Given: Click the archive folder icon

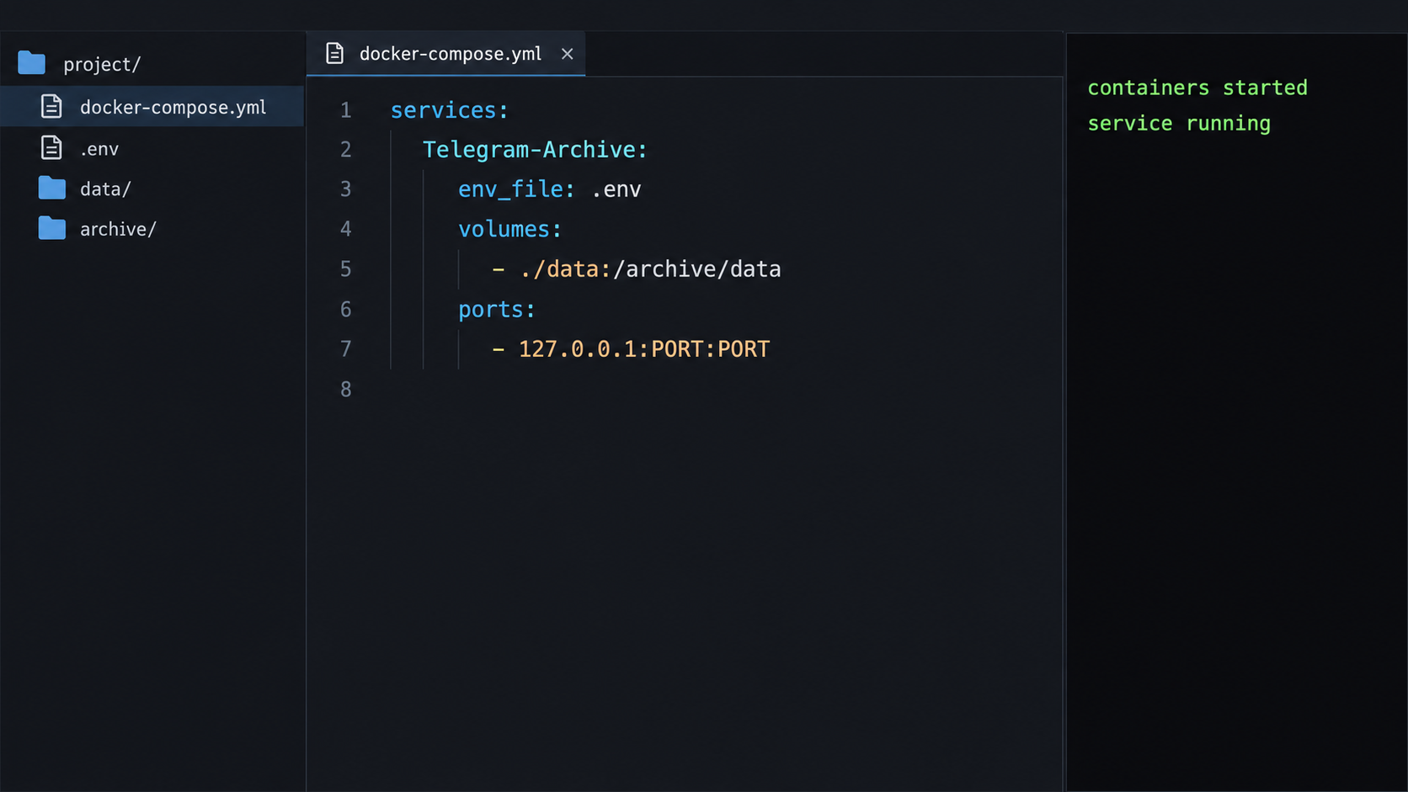Looking at the screenshot, I should click(51, 228).
